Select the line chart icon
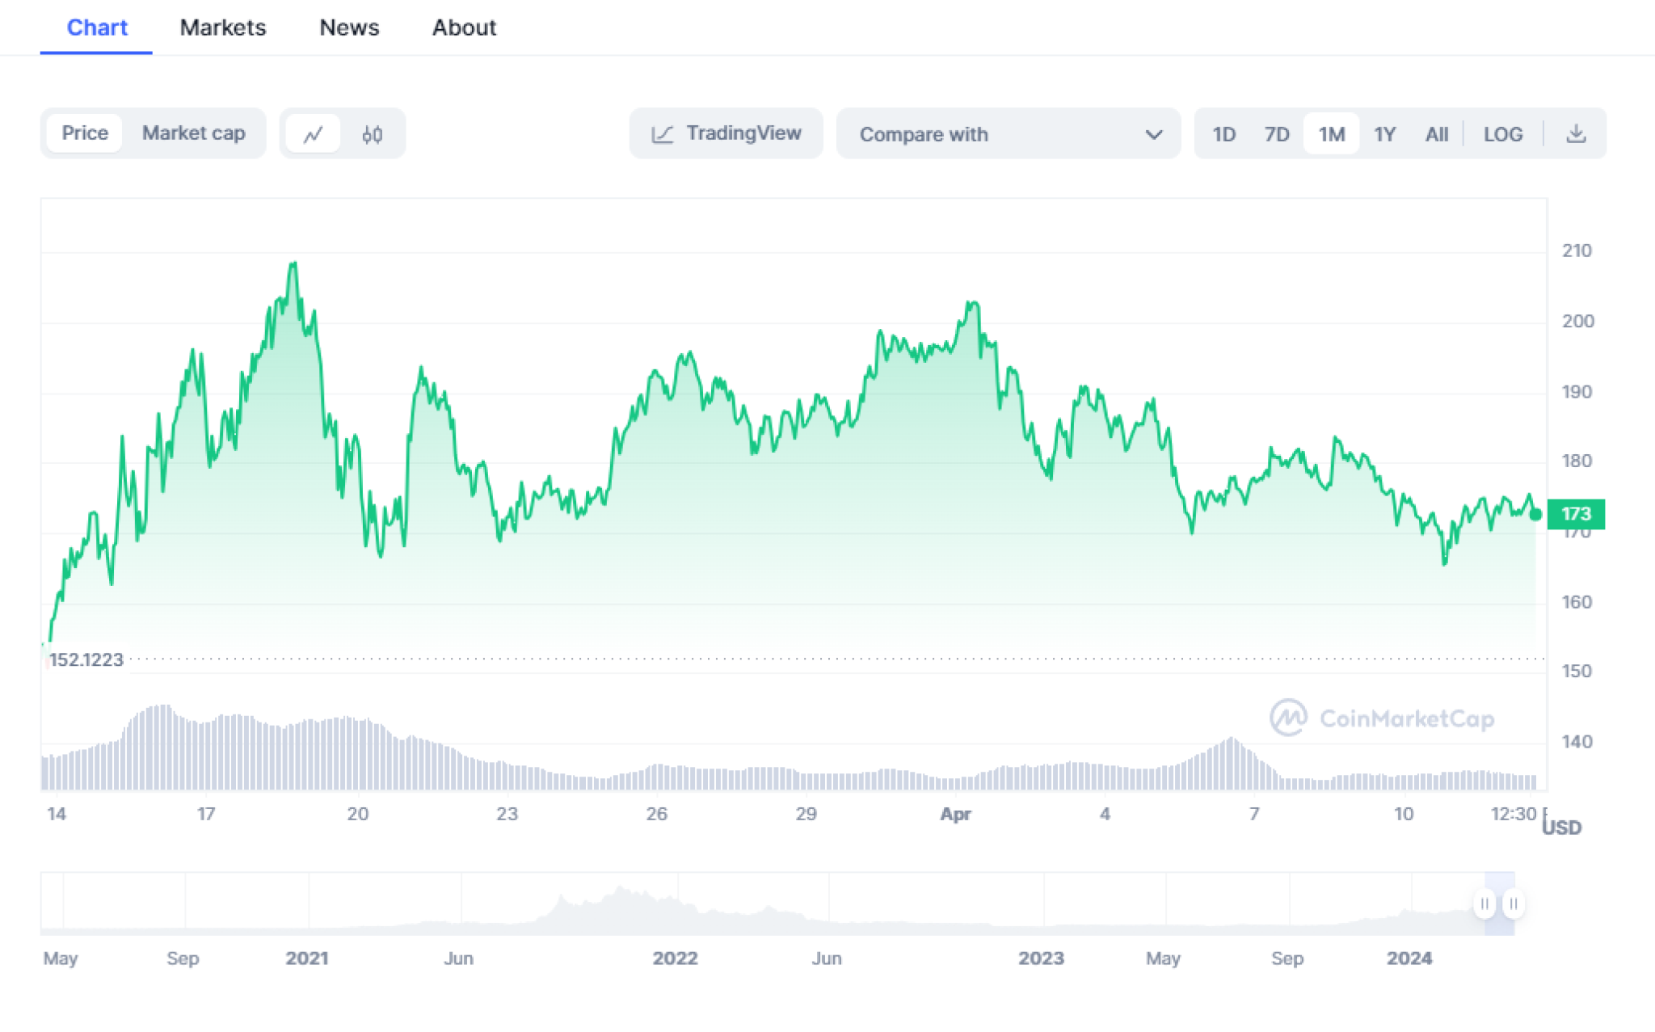Viewport: 1655px width, 1032px height. tap(314, 133)
